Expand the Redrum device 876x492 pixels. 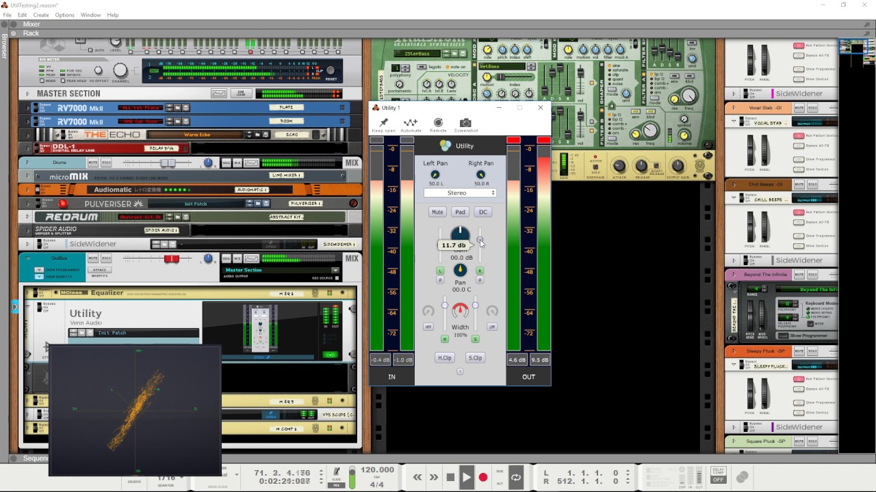click(x=27, y=217)
